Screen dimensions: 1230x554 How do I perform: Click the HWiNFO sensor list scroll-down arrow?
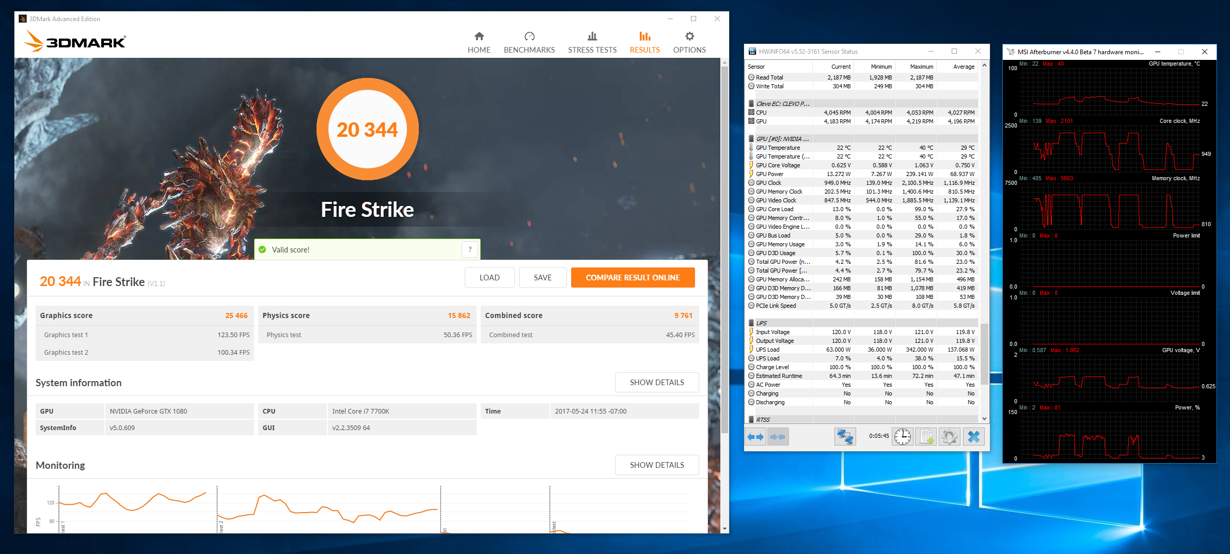[984, 419]
